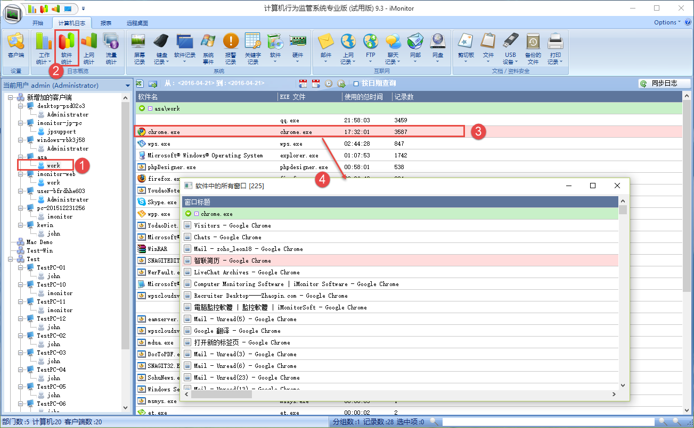Open 上网统计 web statistics

pos(89,48)
